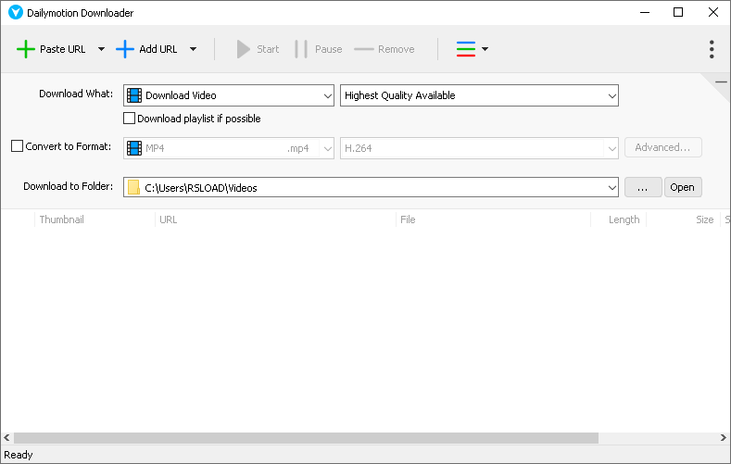
Task: Click the Ready status bar text
Action: click(19, 455)
